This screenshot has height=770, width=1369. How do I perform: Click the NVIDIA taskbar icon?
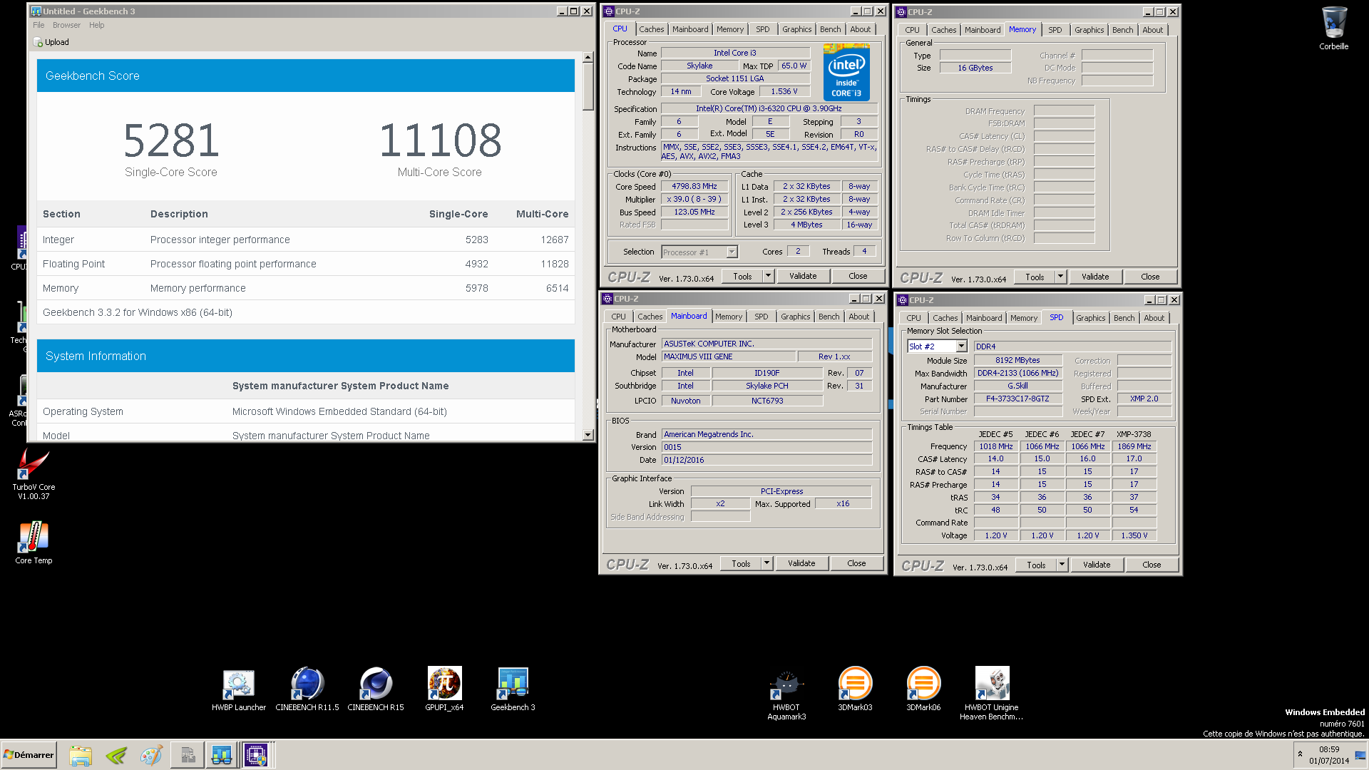tap(116, 755)
